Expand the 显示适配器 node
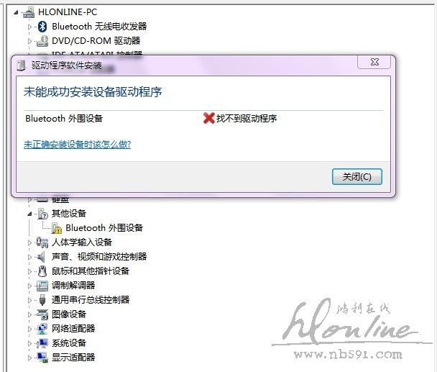 [29, 358]
